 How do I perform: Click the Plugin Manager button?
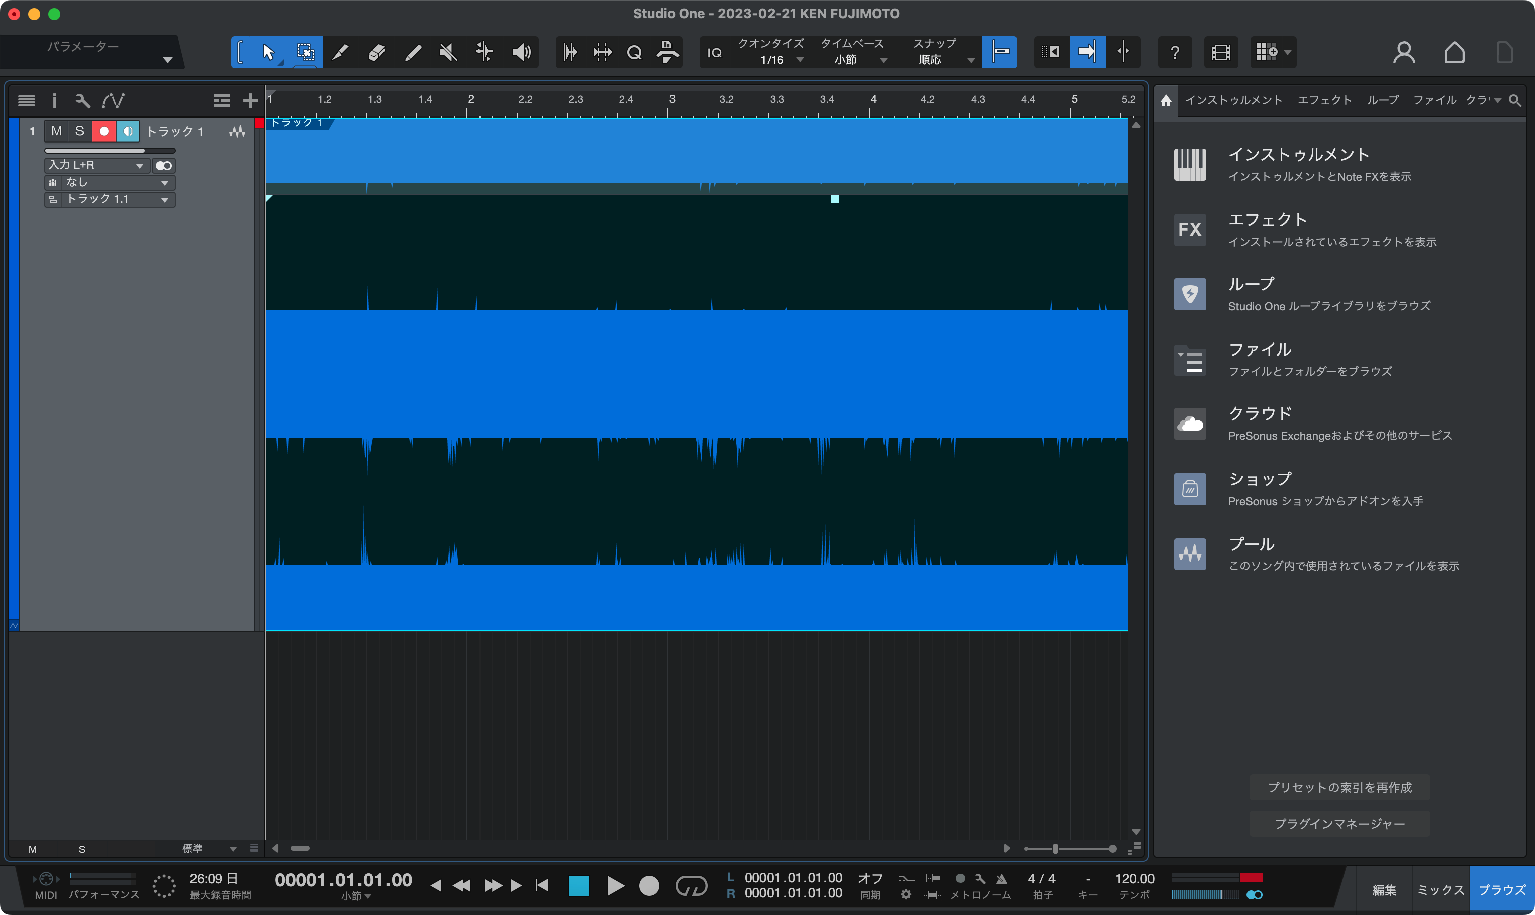pyautogui.click(x=1339, y=824)
